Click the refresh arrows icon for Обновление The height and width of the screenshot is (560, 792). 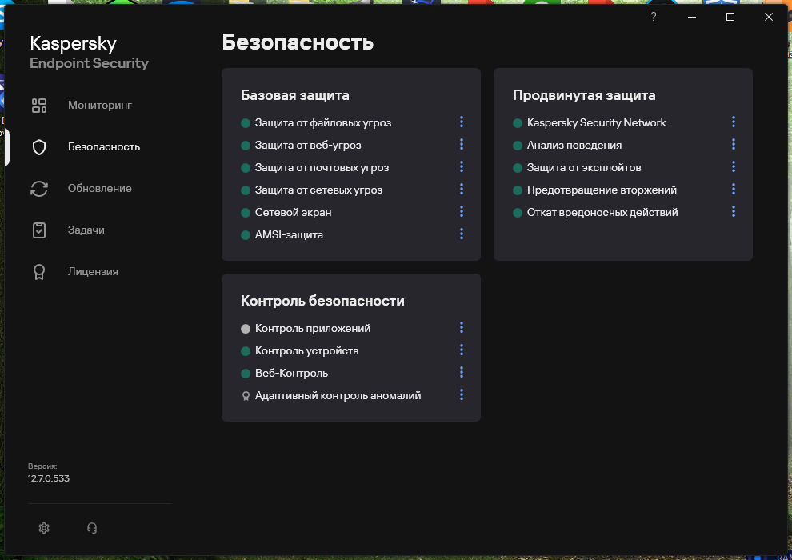click(39, 188)
